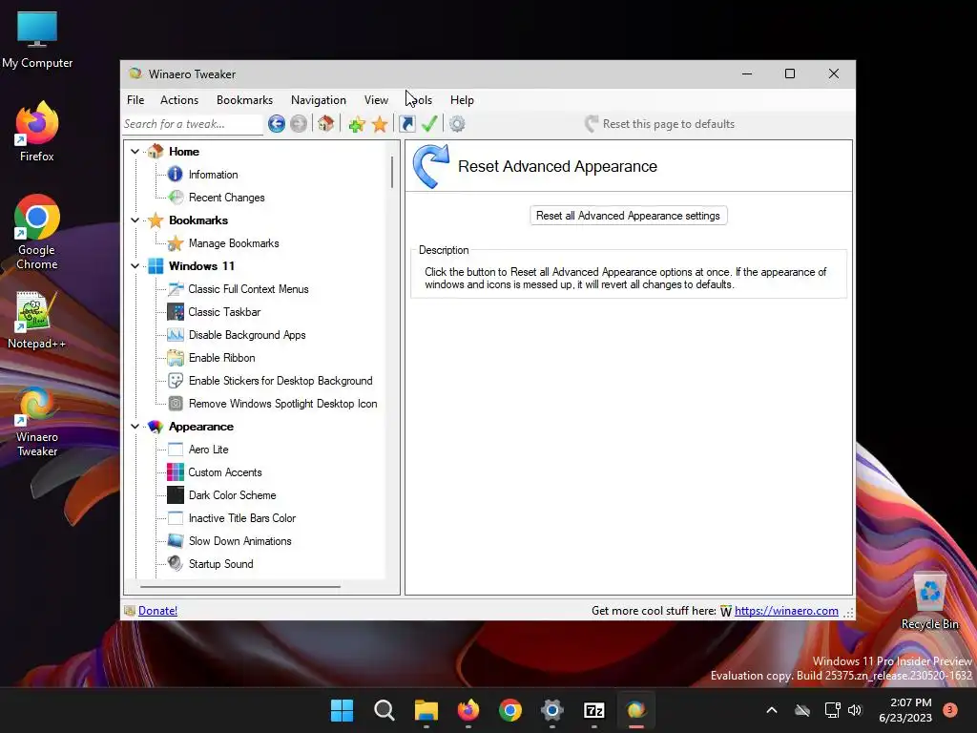This screenshot has height=733, width=977.
Task: Open the Actions menu
Action: 179,99
